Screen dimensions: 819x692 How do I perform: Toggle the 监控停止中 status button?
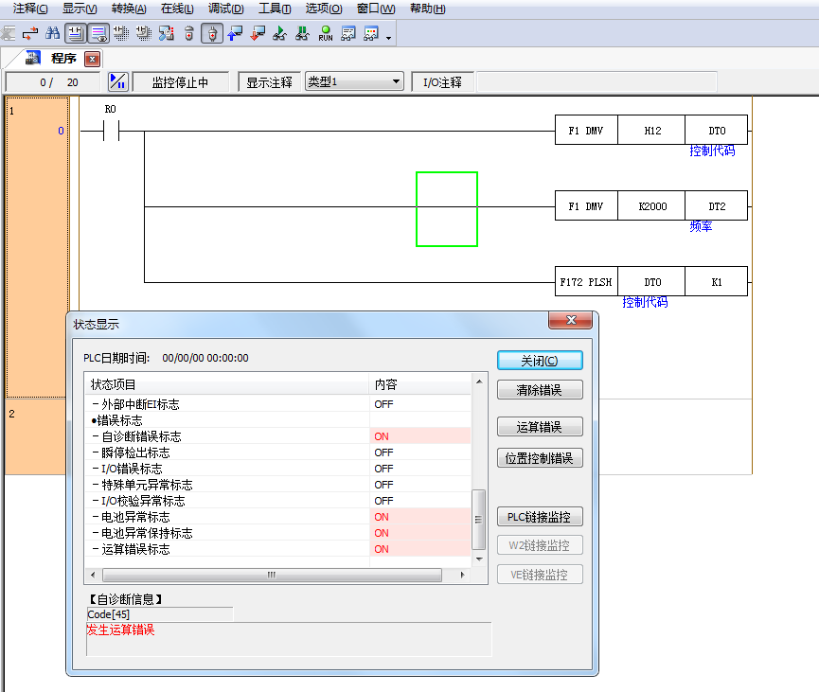point(180,82)
